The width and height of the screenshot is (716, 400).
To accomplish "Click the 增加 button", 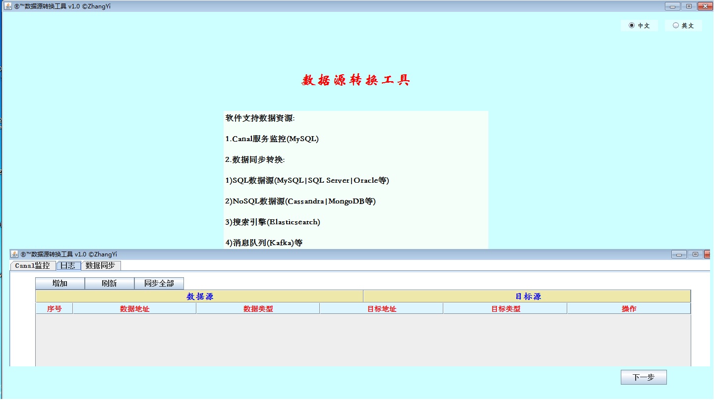I will click(x=60, y=284).
